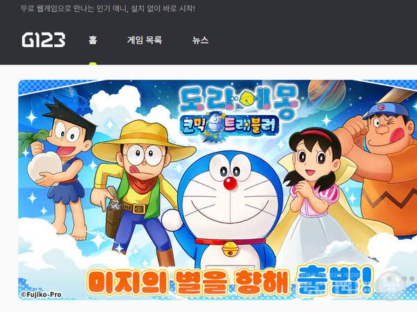Open the 홈 navigation tab

click(93, 40)
